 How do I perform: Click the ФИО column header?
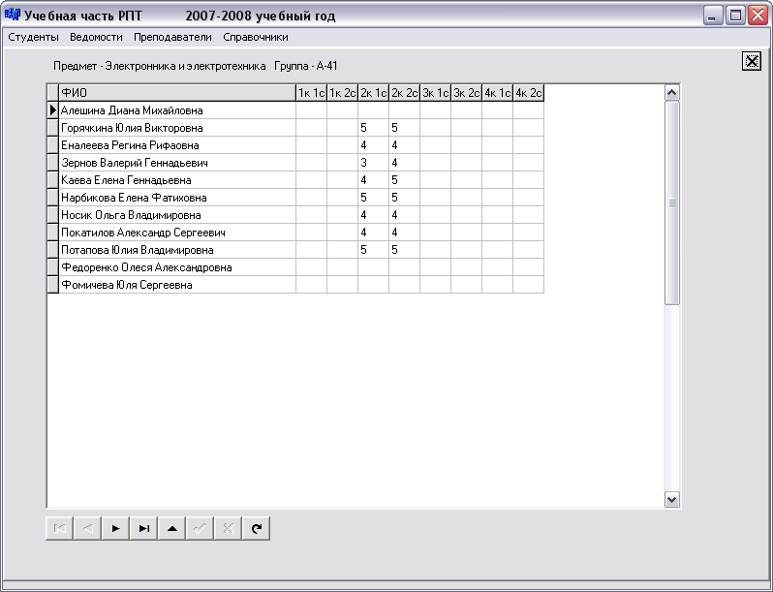[177, 93]
